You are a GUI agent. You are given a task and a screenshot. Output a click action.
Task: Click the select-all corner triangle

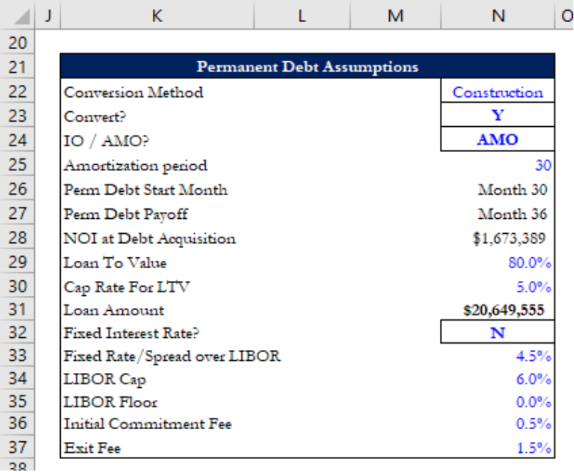pyautogui.click(x=21, y=17)
